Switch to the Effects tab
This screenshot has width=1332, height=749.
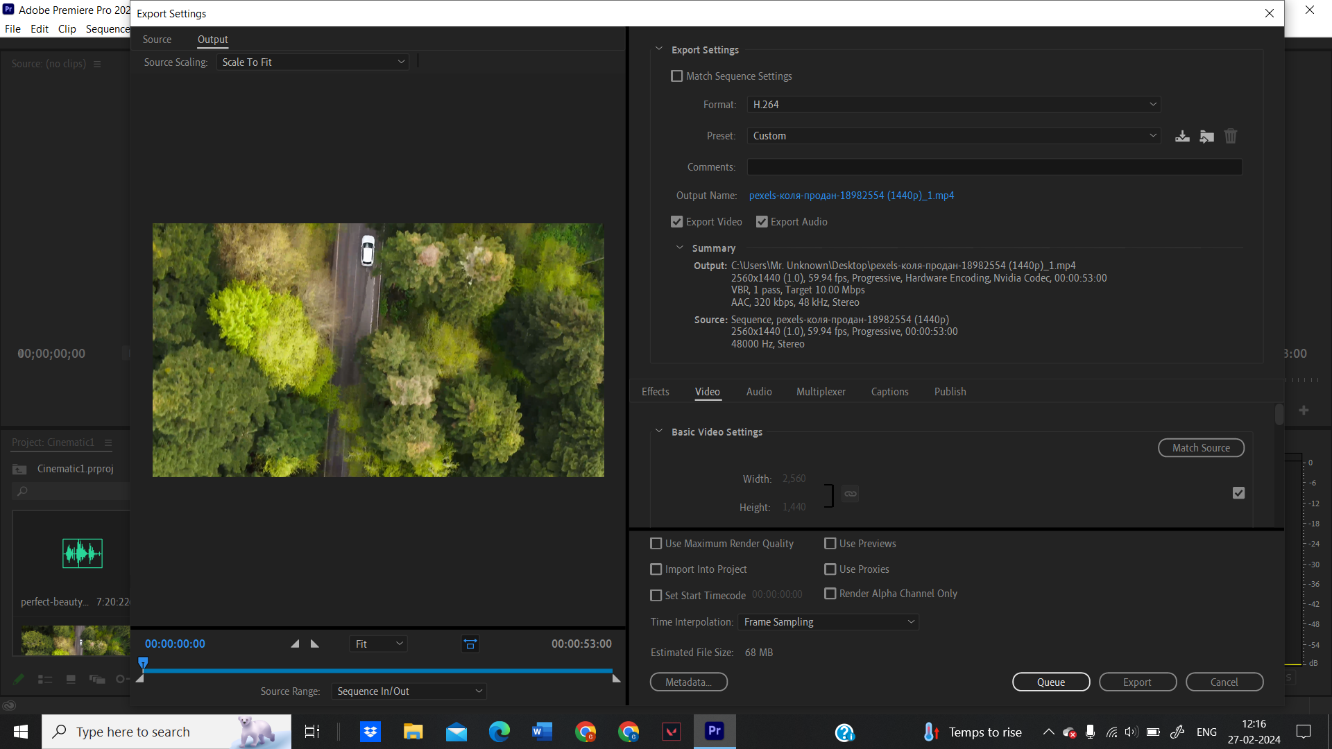point(655,391)
